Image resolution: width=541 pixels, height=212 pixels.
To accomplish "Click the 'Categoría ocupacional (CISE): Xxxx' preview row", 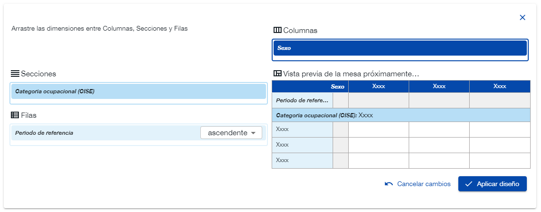I will click(401, 115).
